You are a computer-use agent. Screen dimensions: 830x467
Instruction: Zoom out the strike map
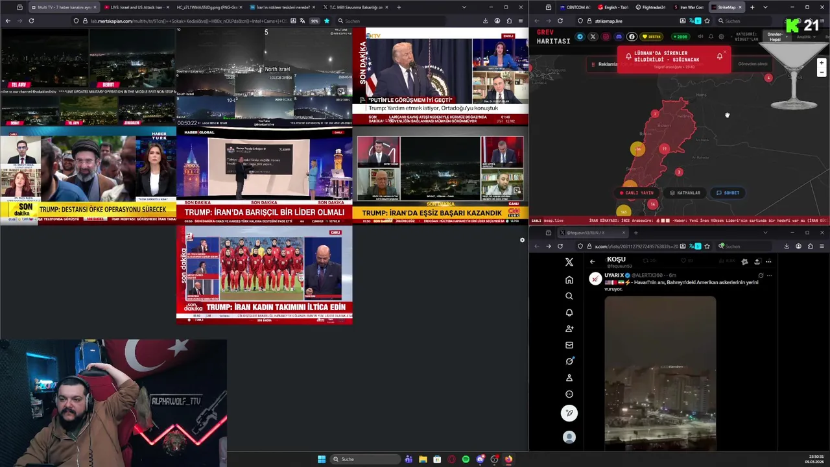pos(822,73)
